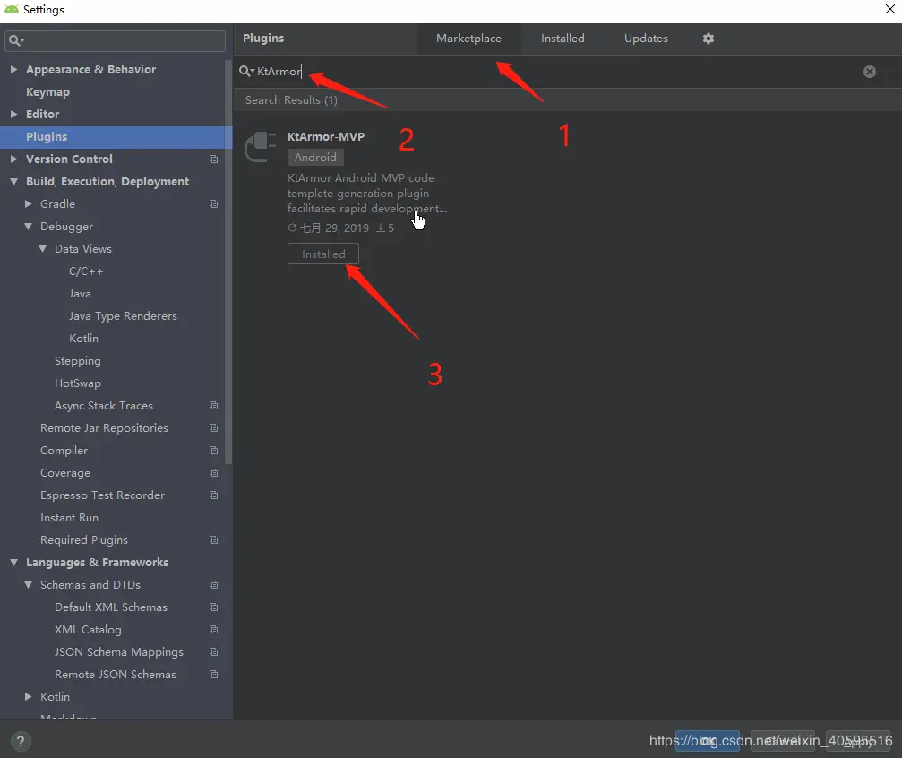Open the plugins gear settings menu
Screen dimensions: 902x758
coord(709,39)
